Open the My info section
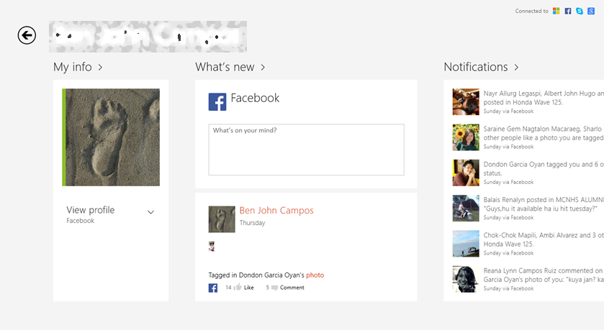 click(78, 67)
